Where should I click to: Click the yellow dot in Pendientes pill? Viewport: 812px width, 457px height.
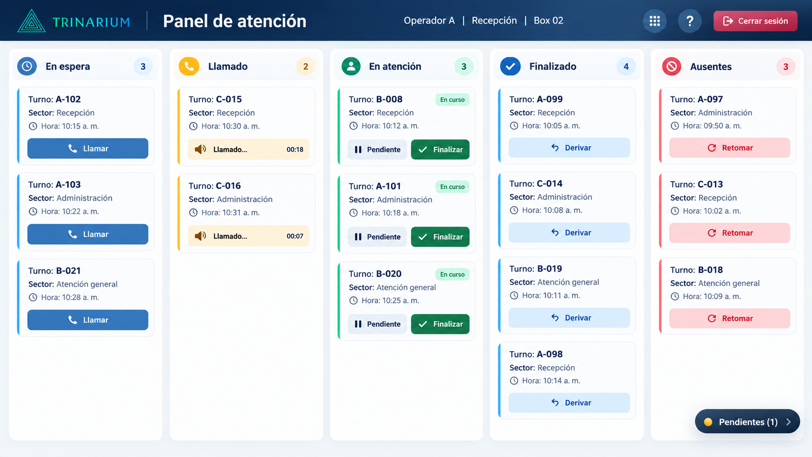(x=708, y=422)
